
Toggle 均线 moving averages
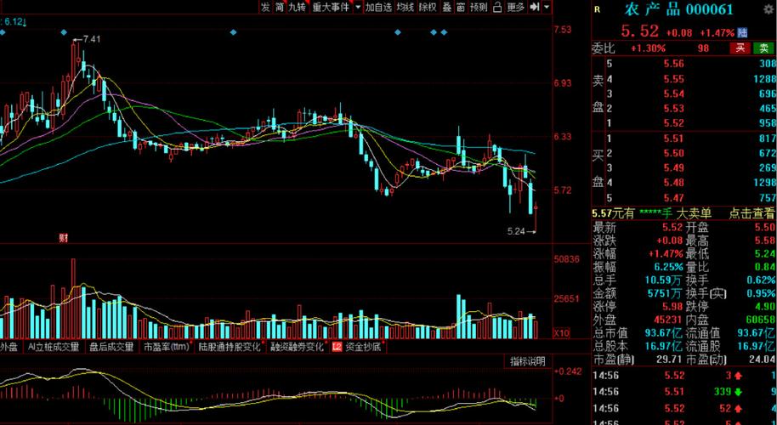coord(406,7)
